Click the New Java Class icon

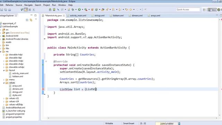96,10
